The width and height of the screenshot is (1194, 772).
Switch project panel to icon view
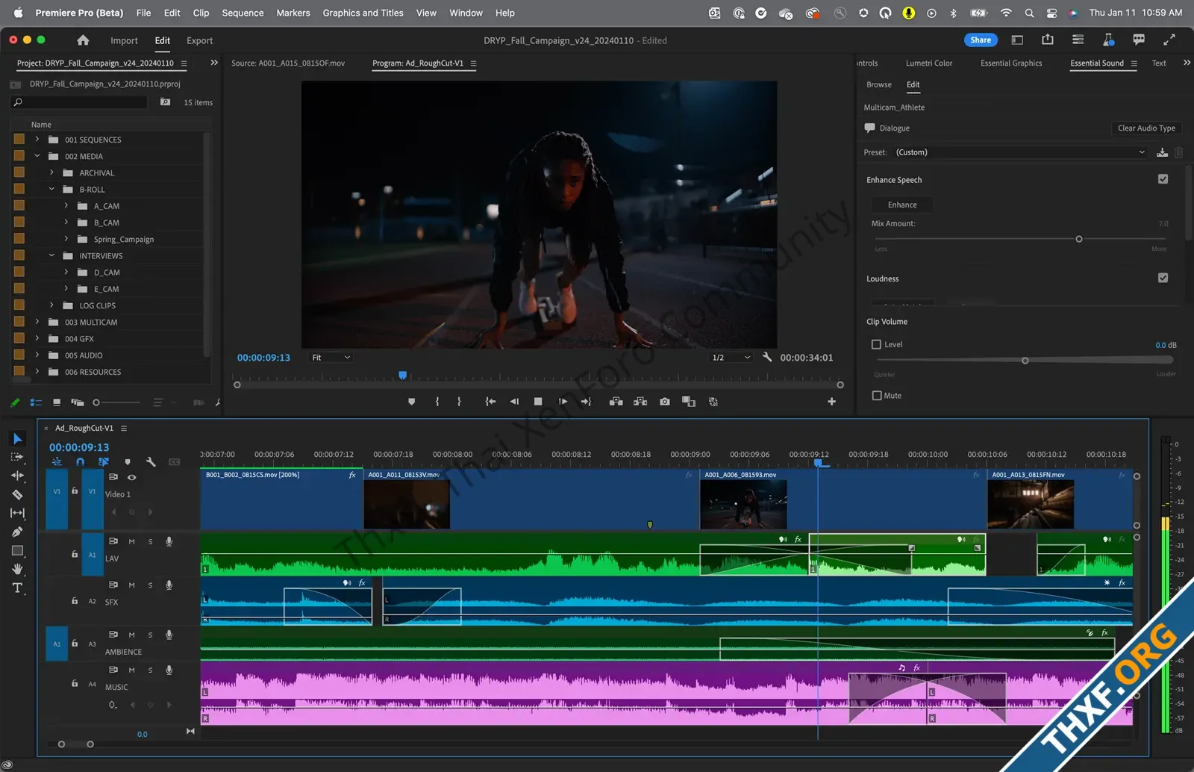[x=57, y=402]
